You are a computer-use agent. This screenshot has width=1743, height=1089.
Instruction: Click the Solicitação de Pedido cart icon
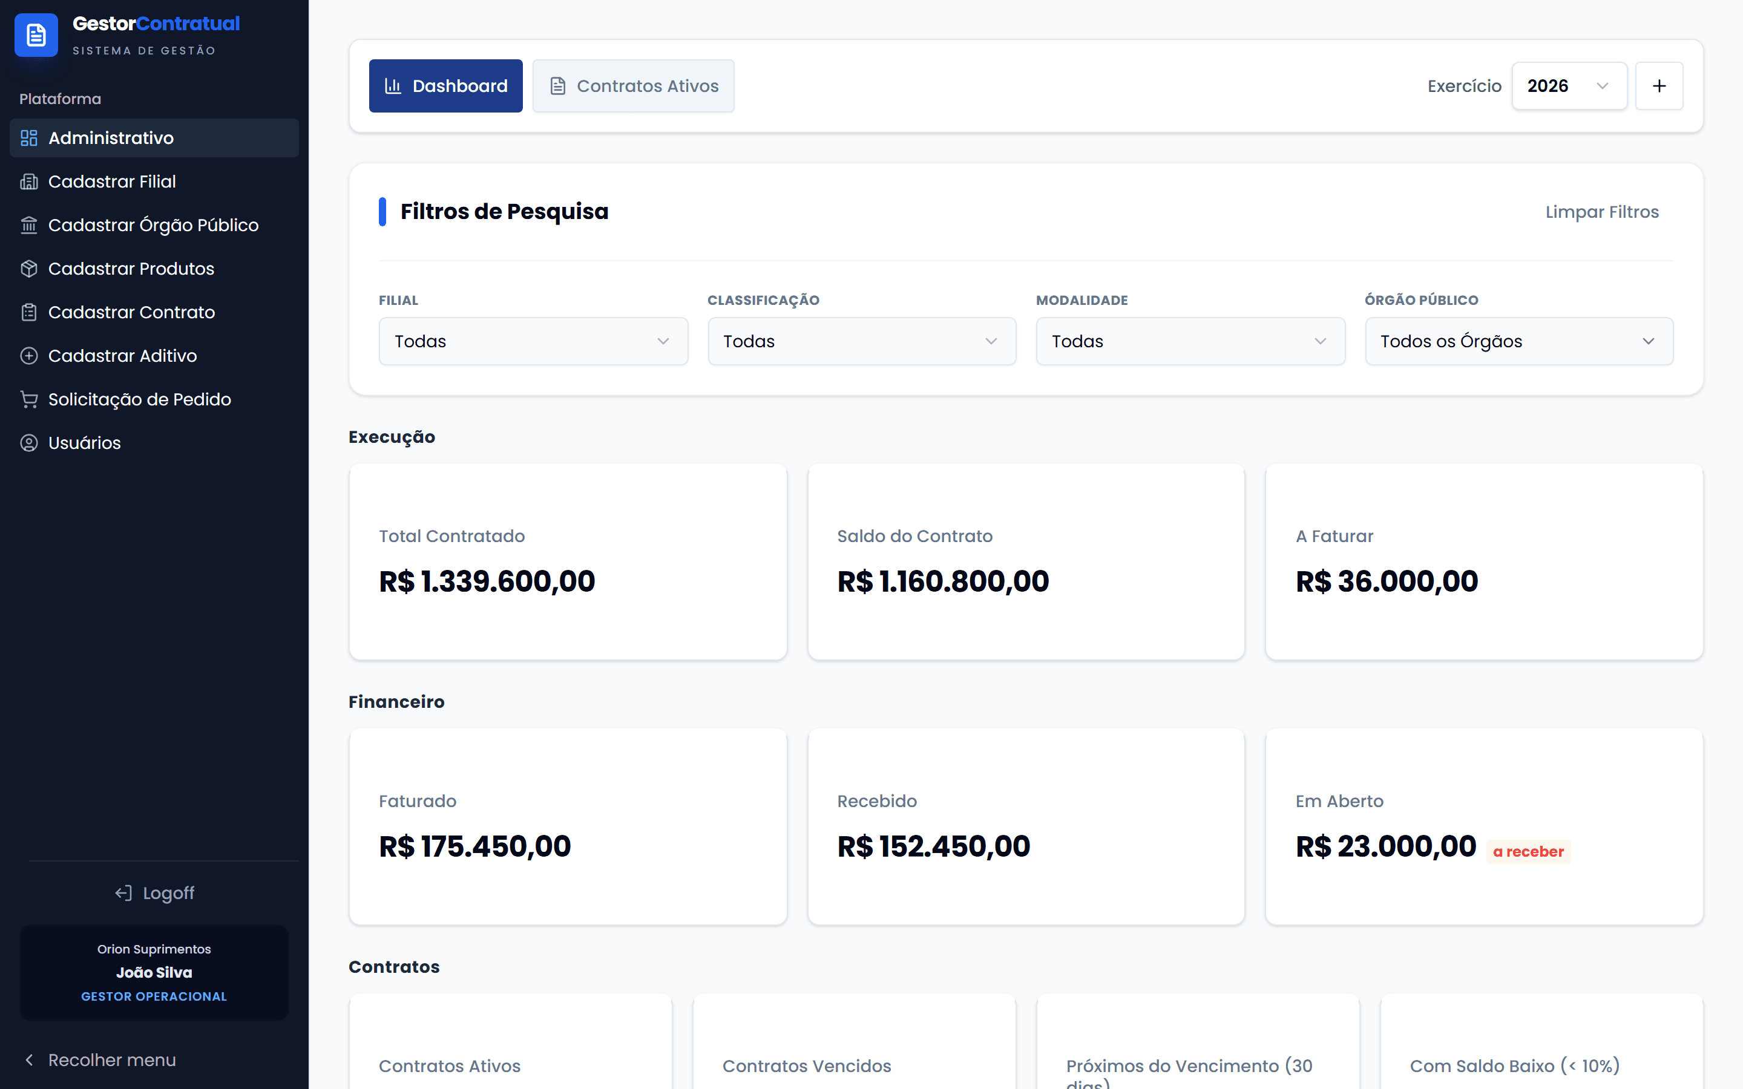(29, 399)
